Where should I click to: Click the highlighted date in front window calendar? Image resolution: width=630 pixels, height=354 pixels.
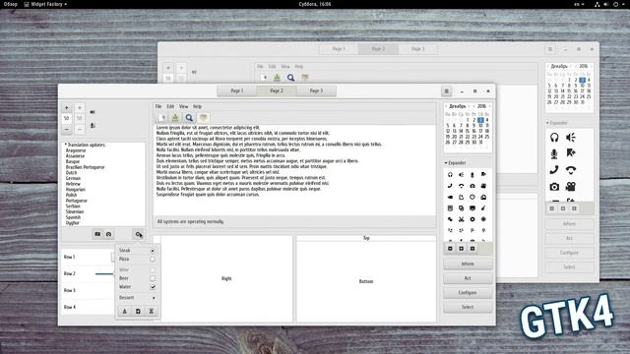[x=480, y=120]
